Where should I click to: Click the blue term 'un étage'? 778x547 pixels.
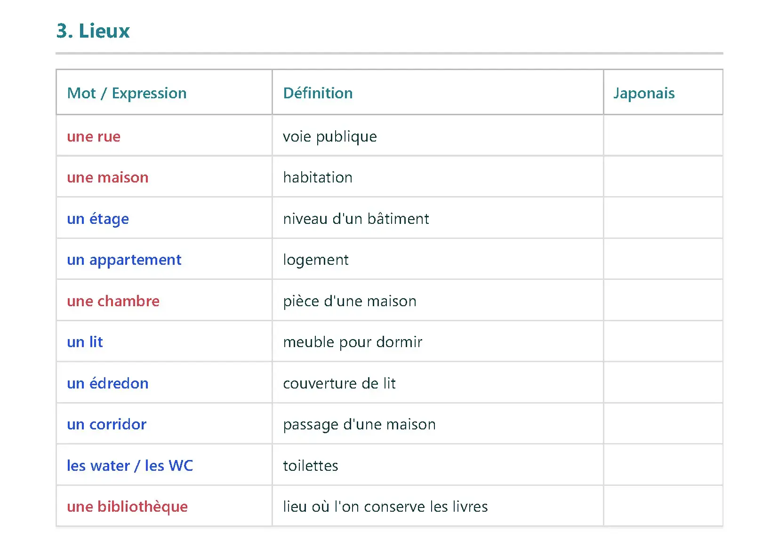(x=98, y=219)
